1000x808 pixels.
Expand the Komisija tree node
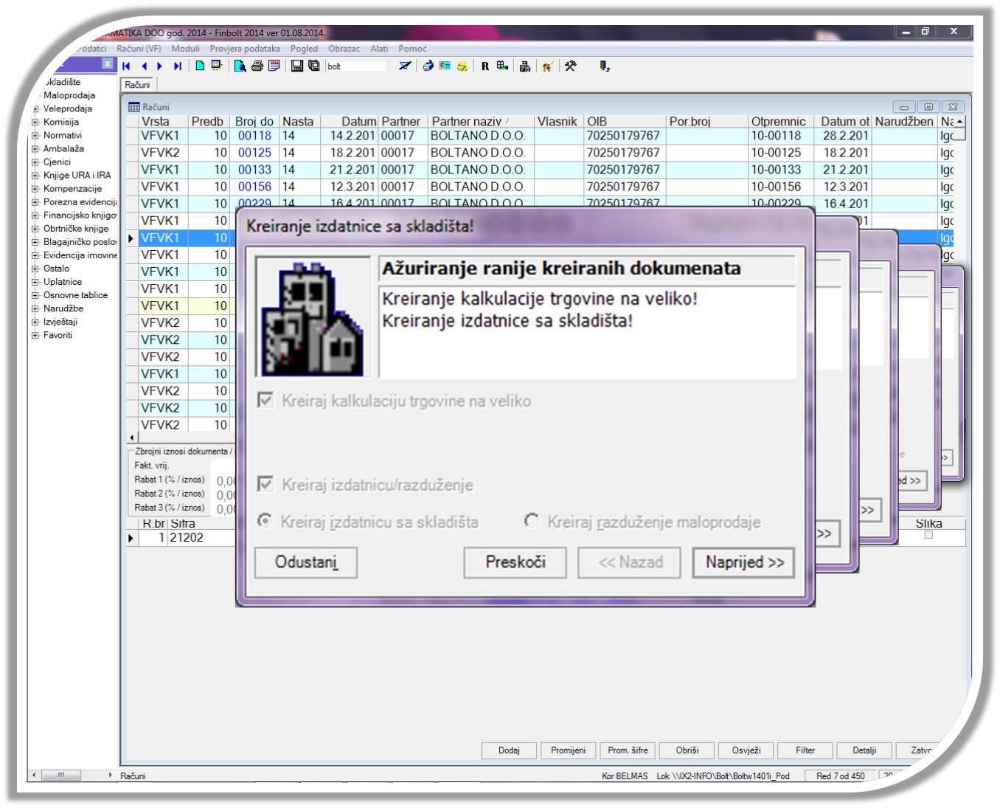pos(35,122)
